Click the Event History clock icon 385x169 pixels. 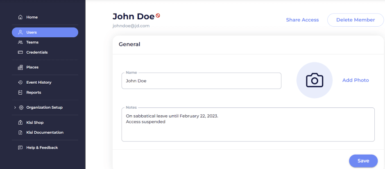click(x=20, y=82)
